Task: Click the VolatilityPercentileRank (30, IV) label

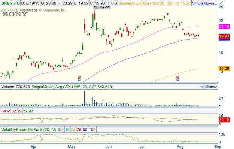Action: (29, 130)
